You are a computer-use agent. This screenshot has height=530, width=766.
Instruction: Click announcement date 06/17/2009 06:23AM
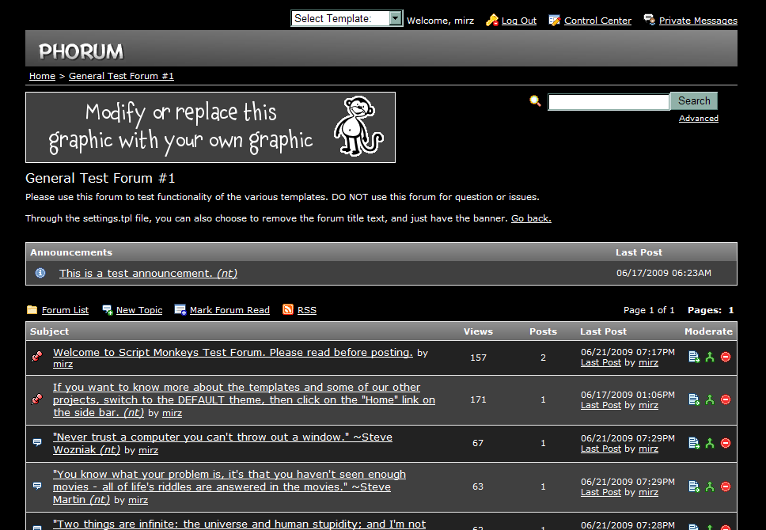pos(663,273)
